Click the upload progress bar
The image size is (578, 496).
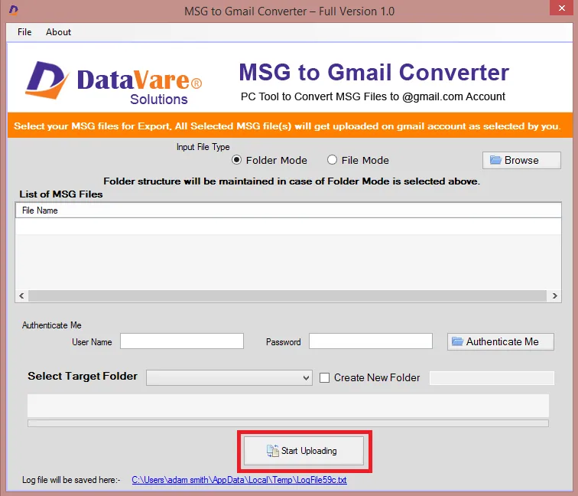288,423
